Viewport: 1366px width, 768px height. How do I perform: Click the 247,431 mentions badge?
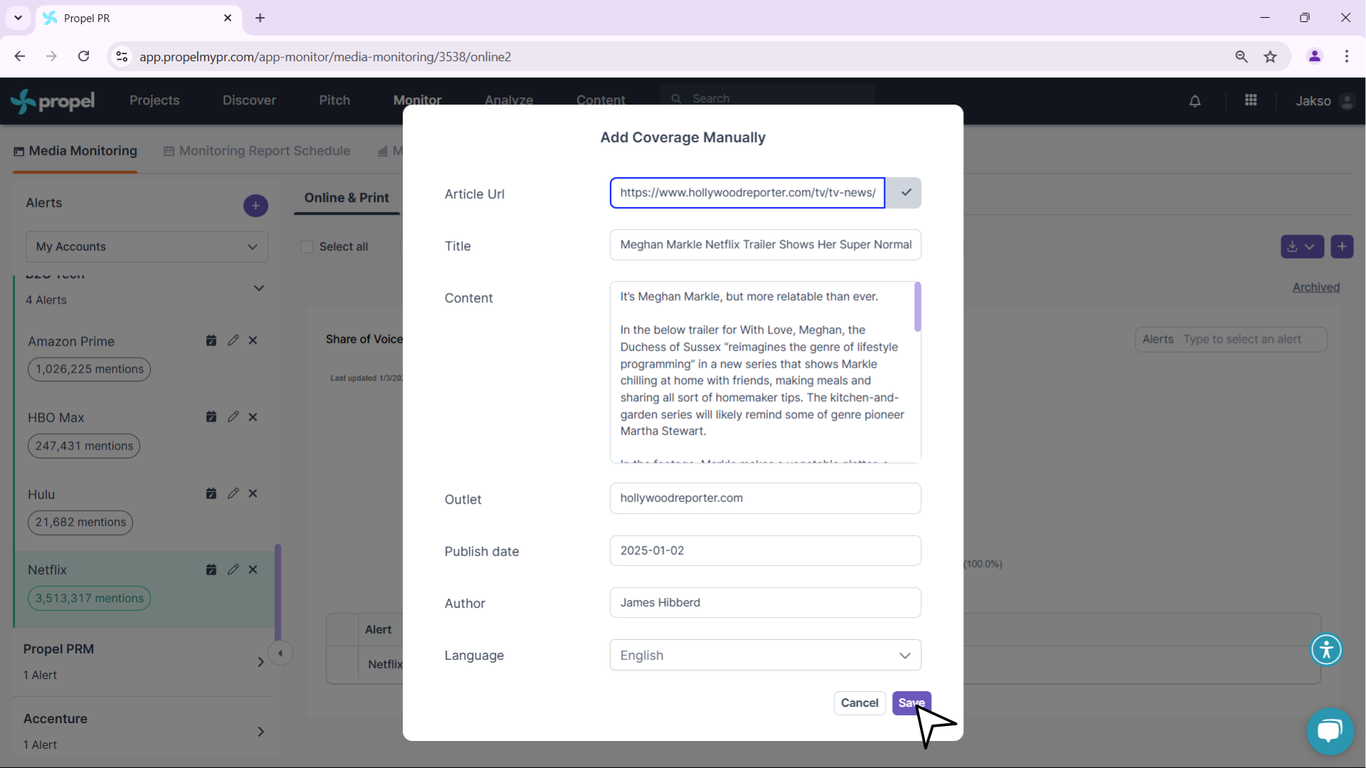click(x=84, y=446)
